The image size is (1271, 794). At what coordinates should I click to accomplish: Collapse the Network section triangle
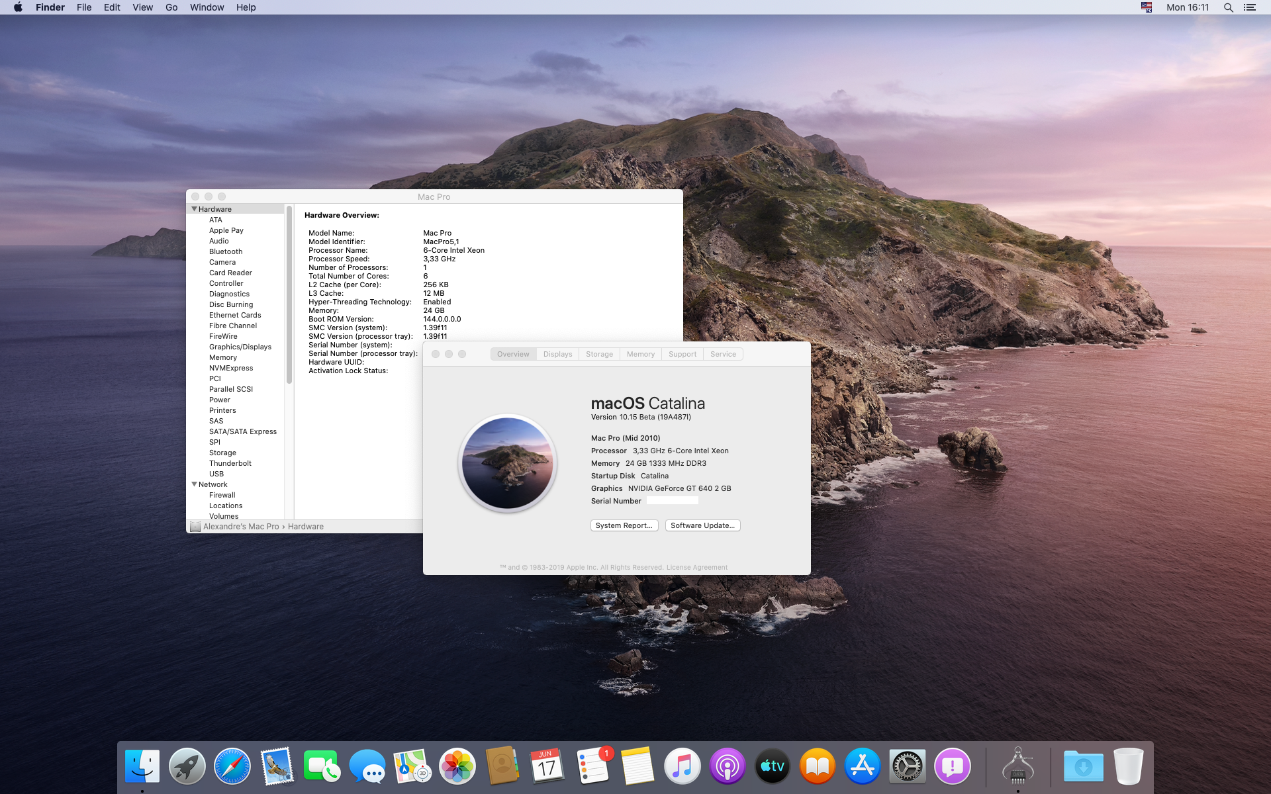(x=194, y=484)
